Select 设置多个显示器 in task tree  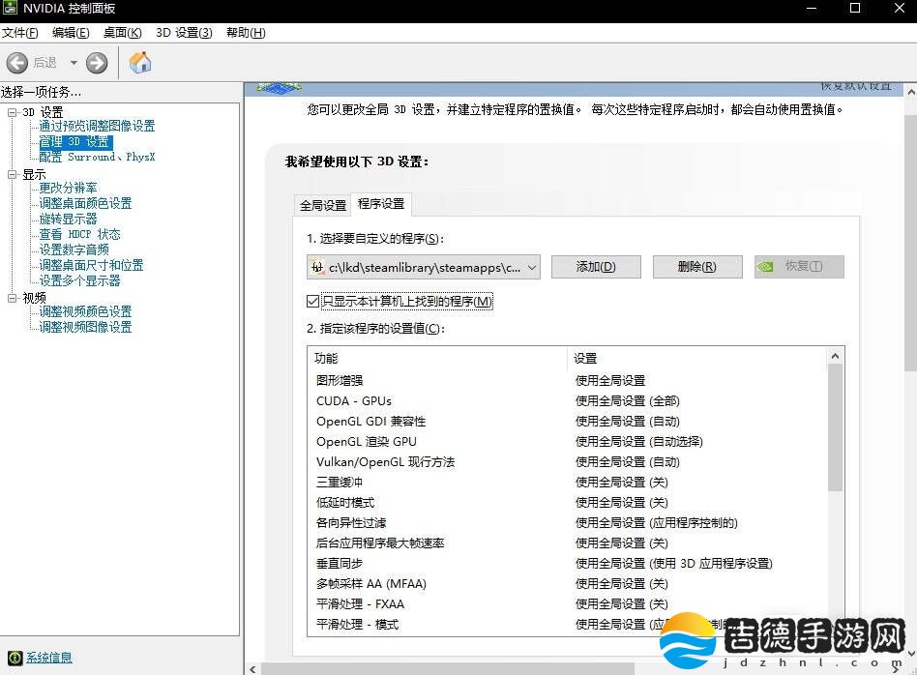click(x=79, y=280)
